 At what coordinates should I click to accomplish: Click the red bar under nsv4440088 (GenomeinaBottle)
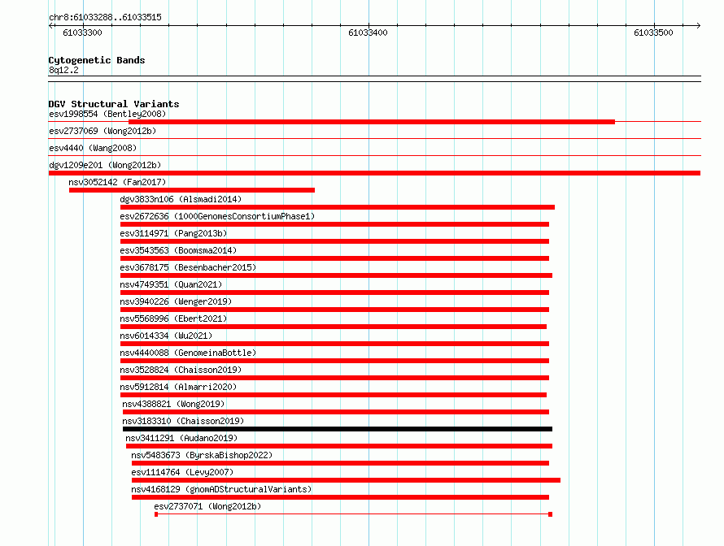pos(335,361)
